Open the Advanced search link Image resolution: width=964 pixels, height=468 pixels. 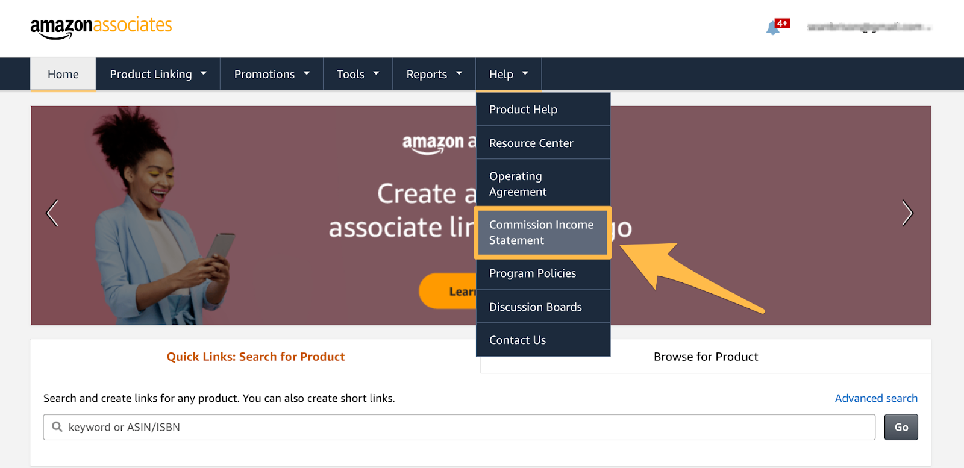point(876,398)
